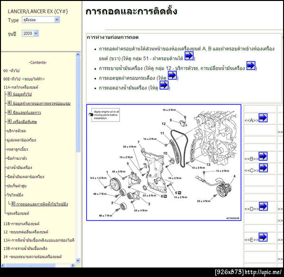This screenshot has width=284, height=277.
Task: Click contents scrollbar up arrow
Action: click(78, 55)
